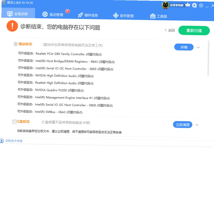214x206 pixels.
Task: Open settings gear in title bar
Action: tap(201, 5)
